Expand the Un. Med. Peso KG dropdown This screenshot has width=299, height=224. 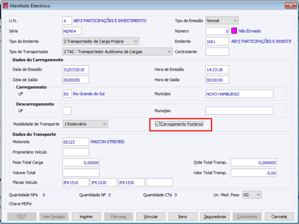pos(252,195)
